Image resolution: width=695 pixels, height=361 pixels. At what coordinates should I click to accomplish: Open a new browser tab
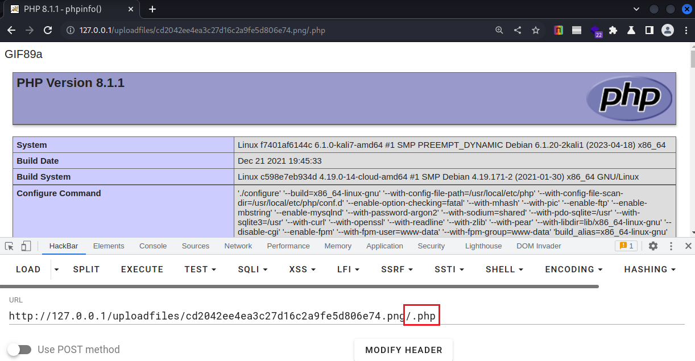click(152, 9)
